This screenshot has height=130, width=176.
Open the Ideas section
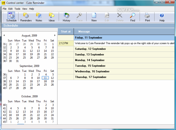click(x=52, y=17)
